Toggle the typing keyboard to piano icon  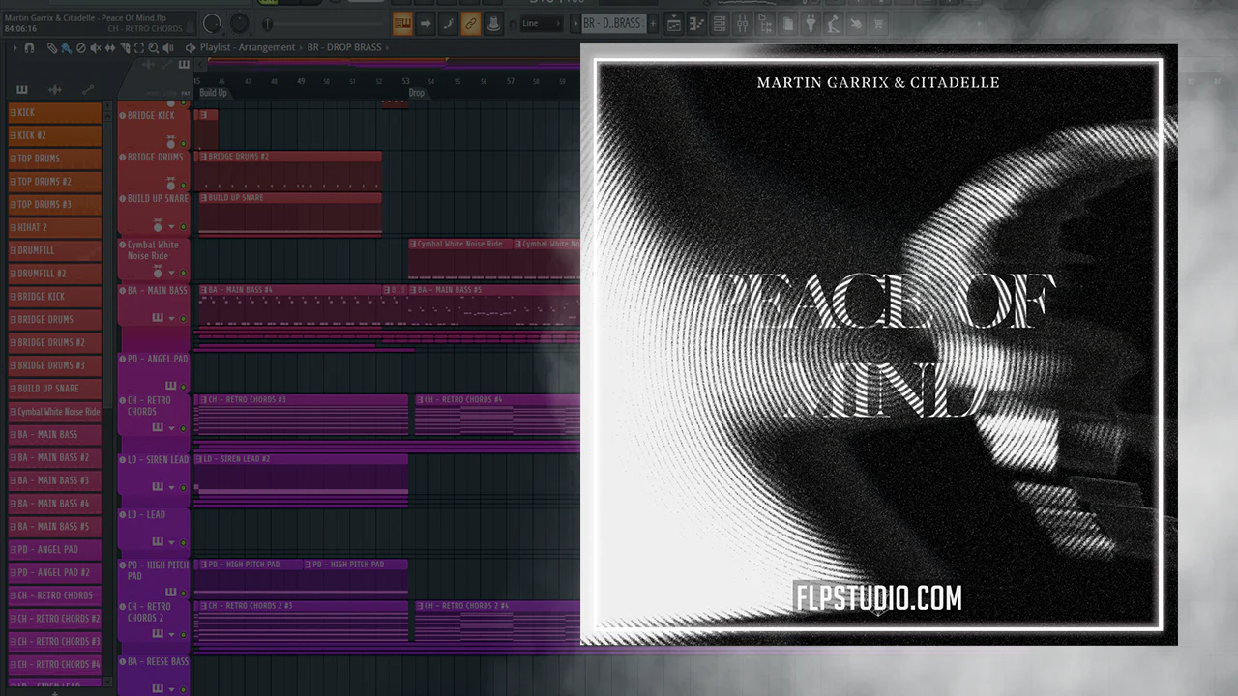tap(402, 23)
